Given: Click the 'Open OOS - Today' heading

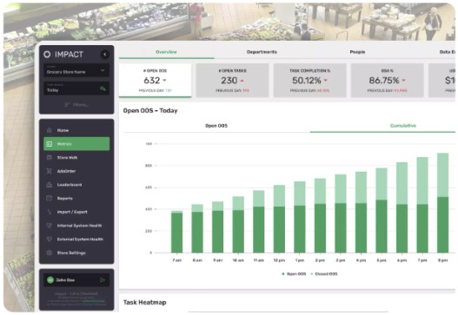Looking at the screenshot, I should [x=150, y=110].
